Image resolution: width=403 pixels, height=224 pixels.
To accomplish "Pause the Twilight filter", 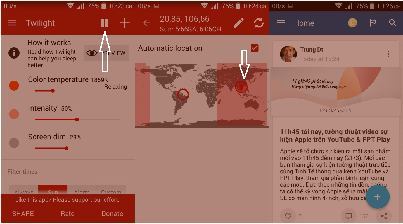I will click(x=104, y=23).
